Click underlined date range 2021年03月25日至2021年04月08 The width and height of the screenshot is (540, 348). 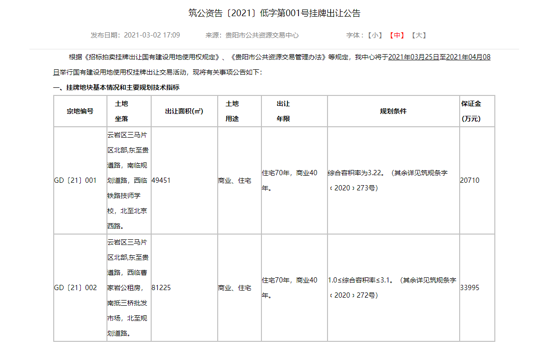pos(439,57)
